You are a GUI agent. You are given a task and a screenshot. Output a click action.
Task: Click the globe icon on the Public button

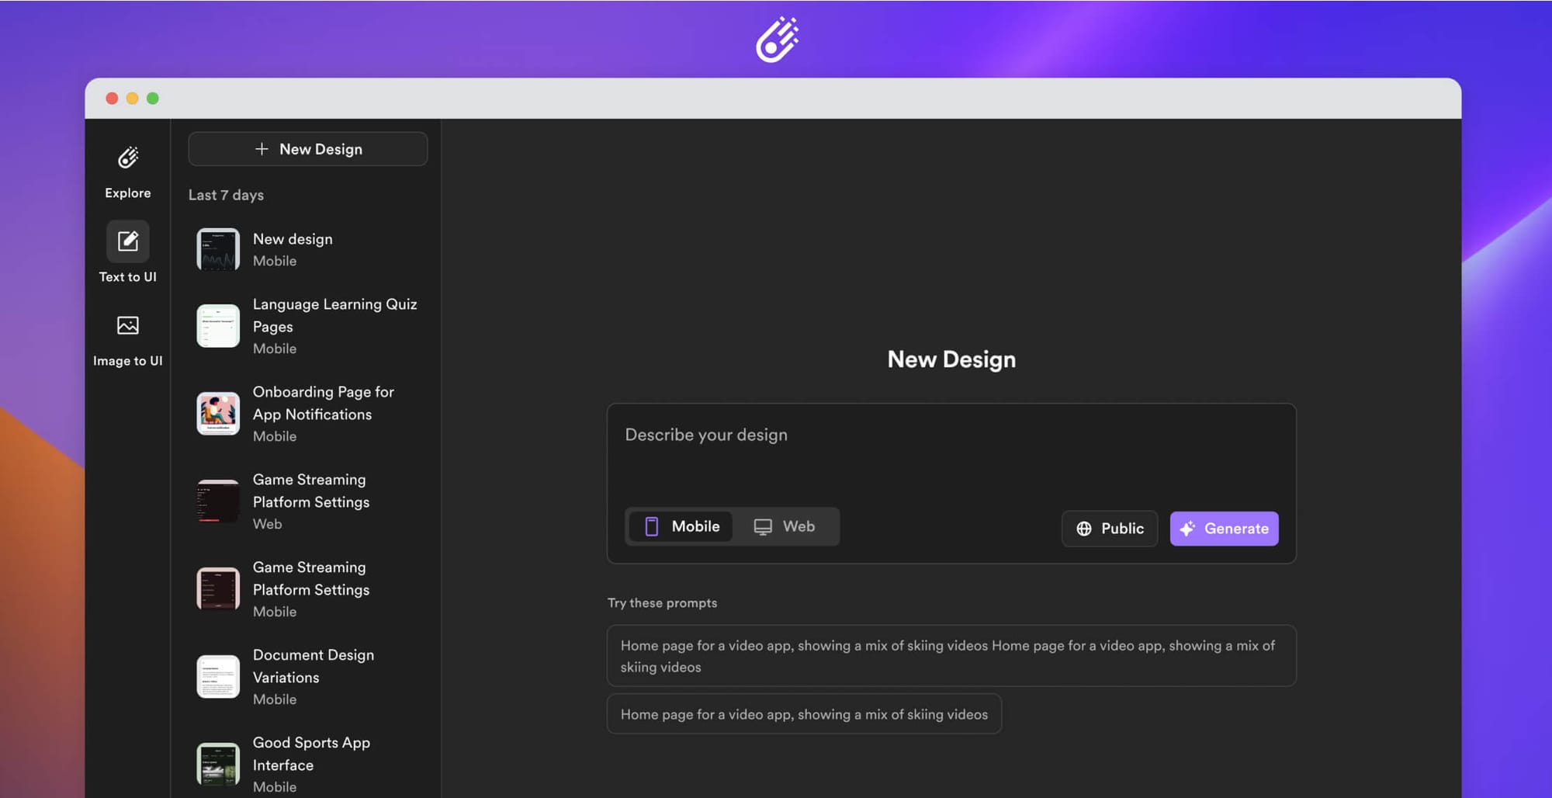(x=1084, y=529)
